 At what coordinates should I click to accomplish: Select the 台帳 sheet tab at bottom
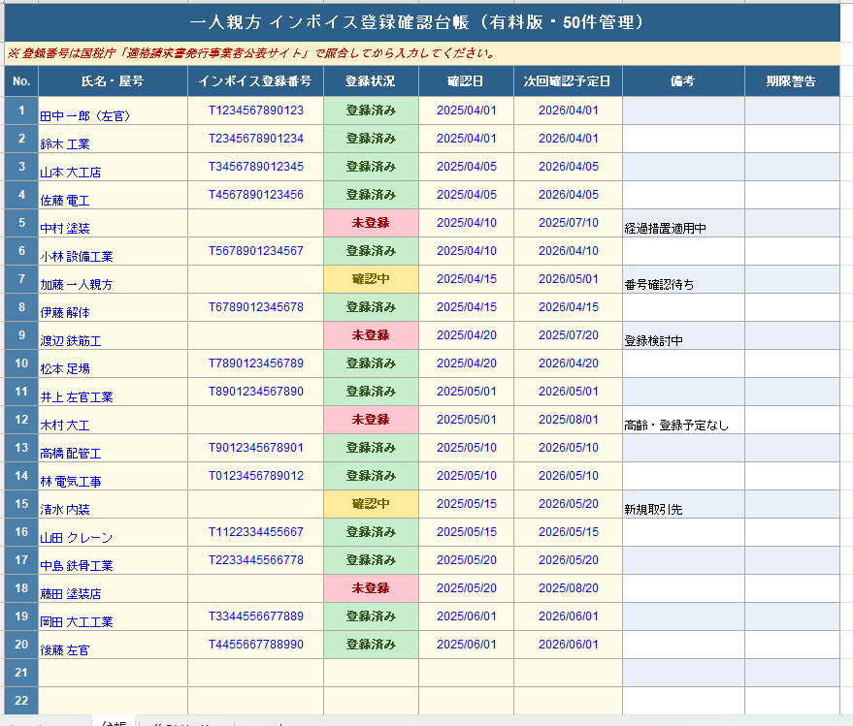click(114, 722)
